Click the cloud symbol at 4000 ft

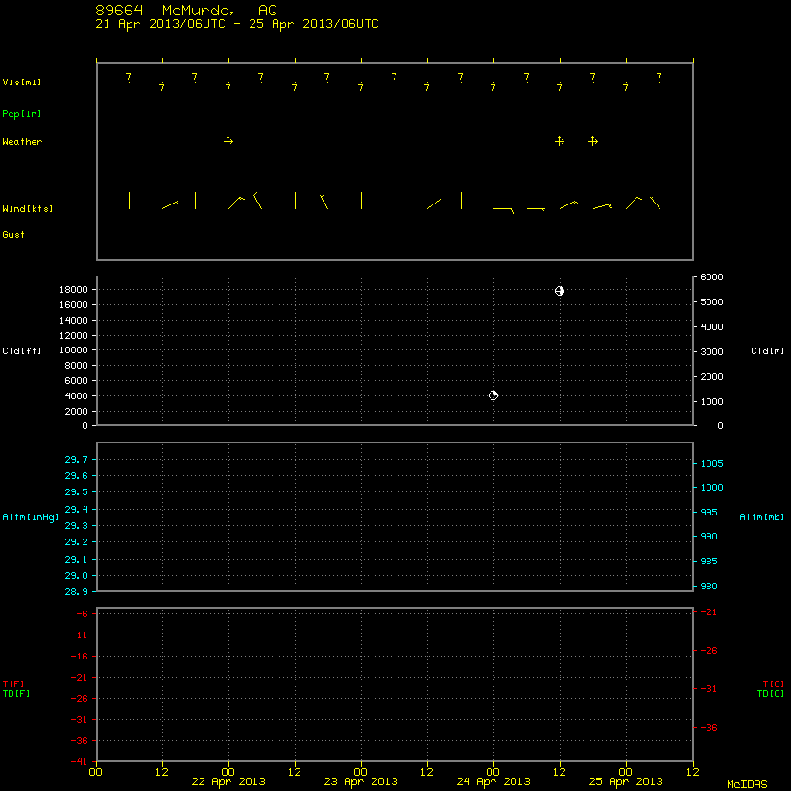[x=493, y=395]
